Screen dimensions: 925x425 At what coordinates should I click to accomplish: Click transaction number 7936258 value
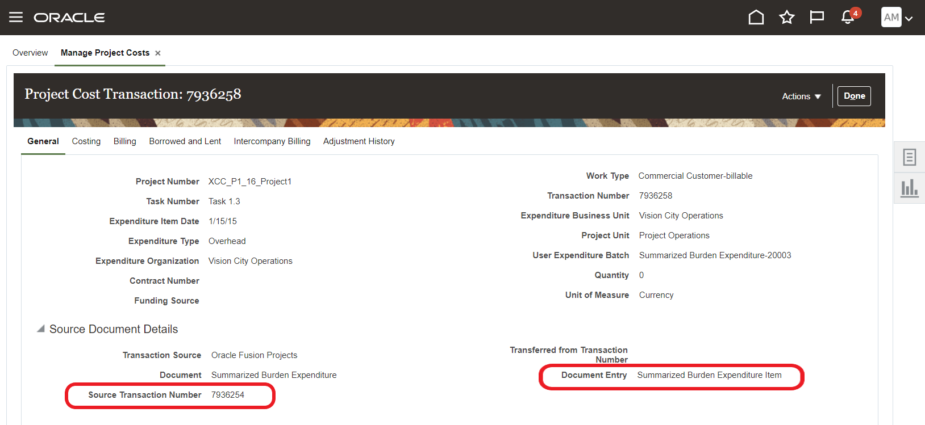coord(656,196)
